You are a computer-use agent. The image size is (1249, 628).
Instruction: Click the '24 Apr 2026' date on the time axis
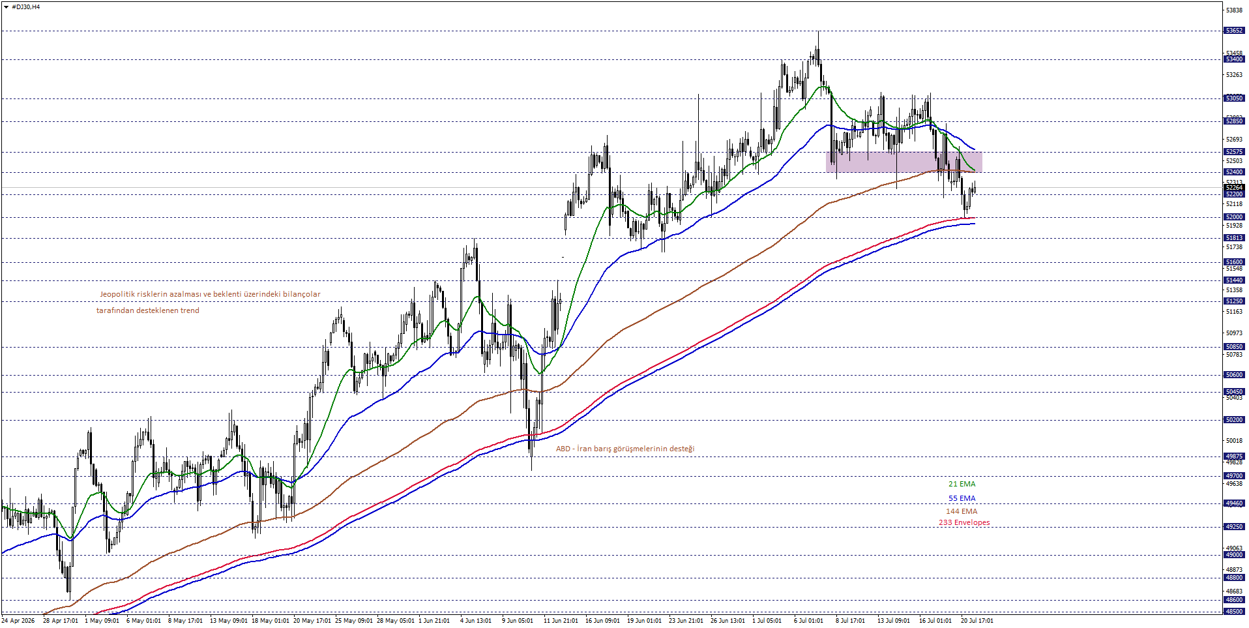(x=18, y=621)
